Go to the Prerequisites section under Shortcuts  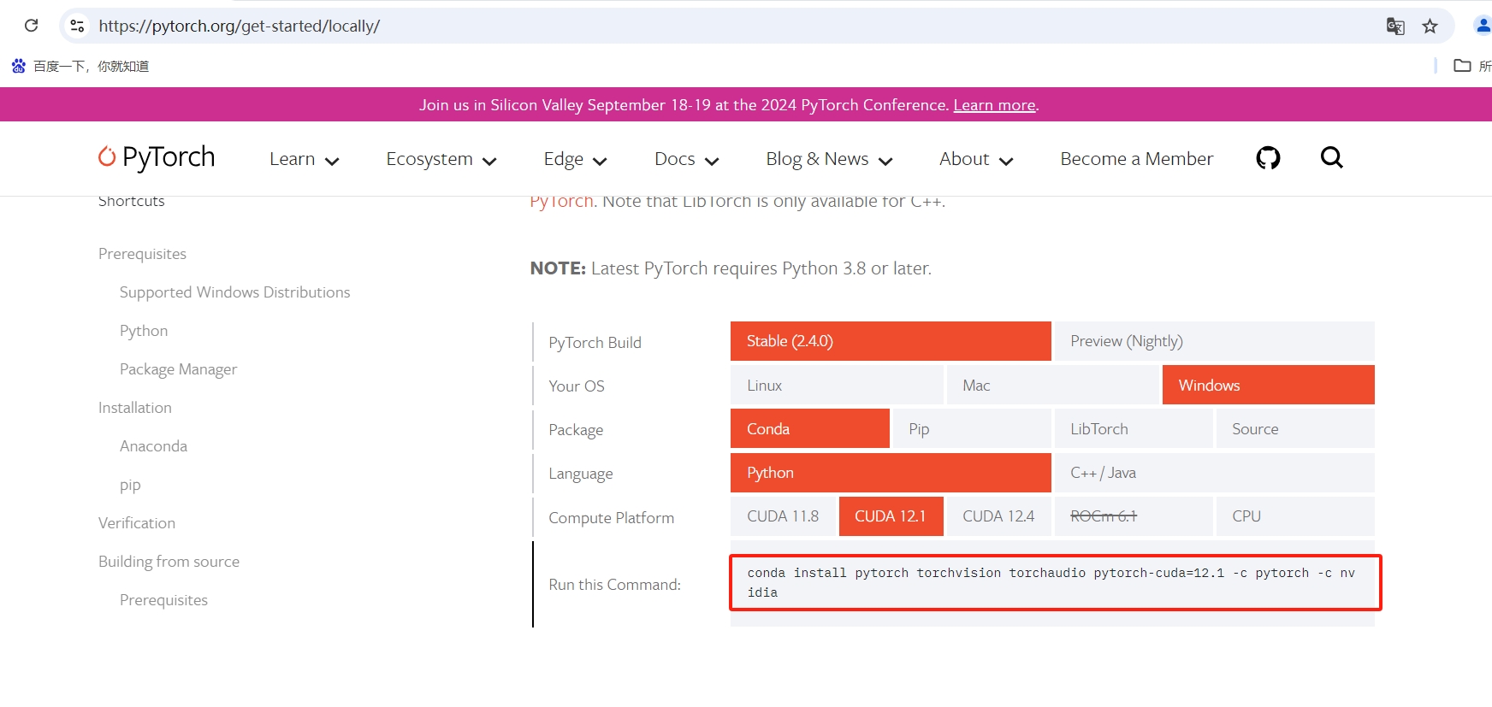pyautogui.click(x=142, y=254)
